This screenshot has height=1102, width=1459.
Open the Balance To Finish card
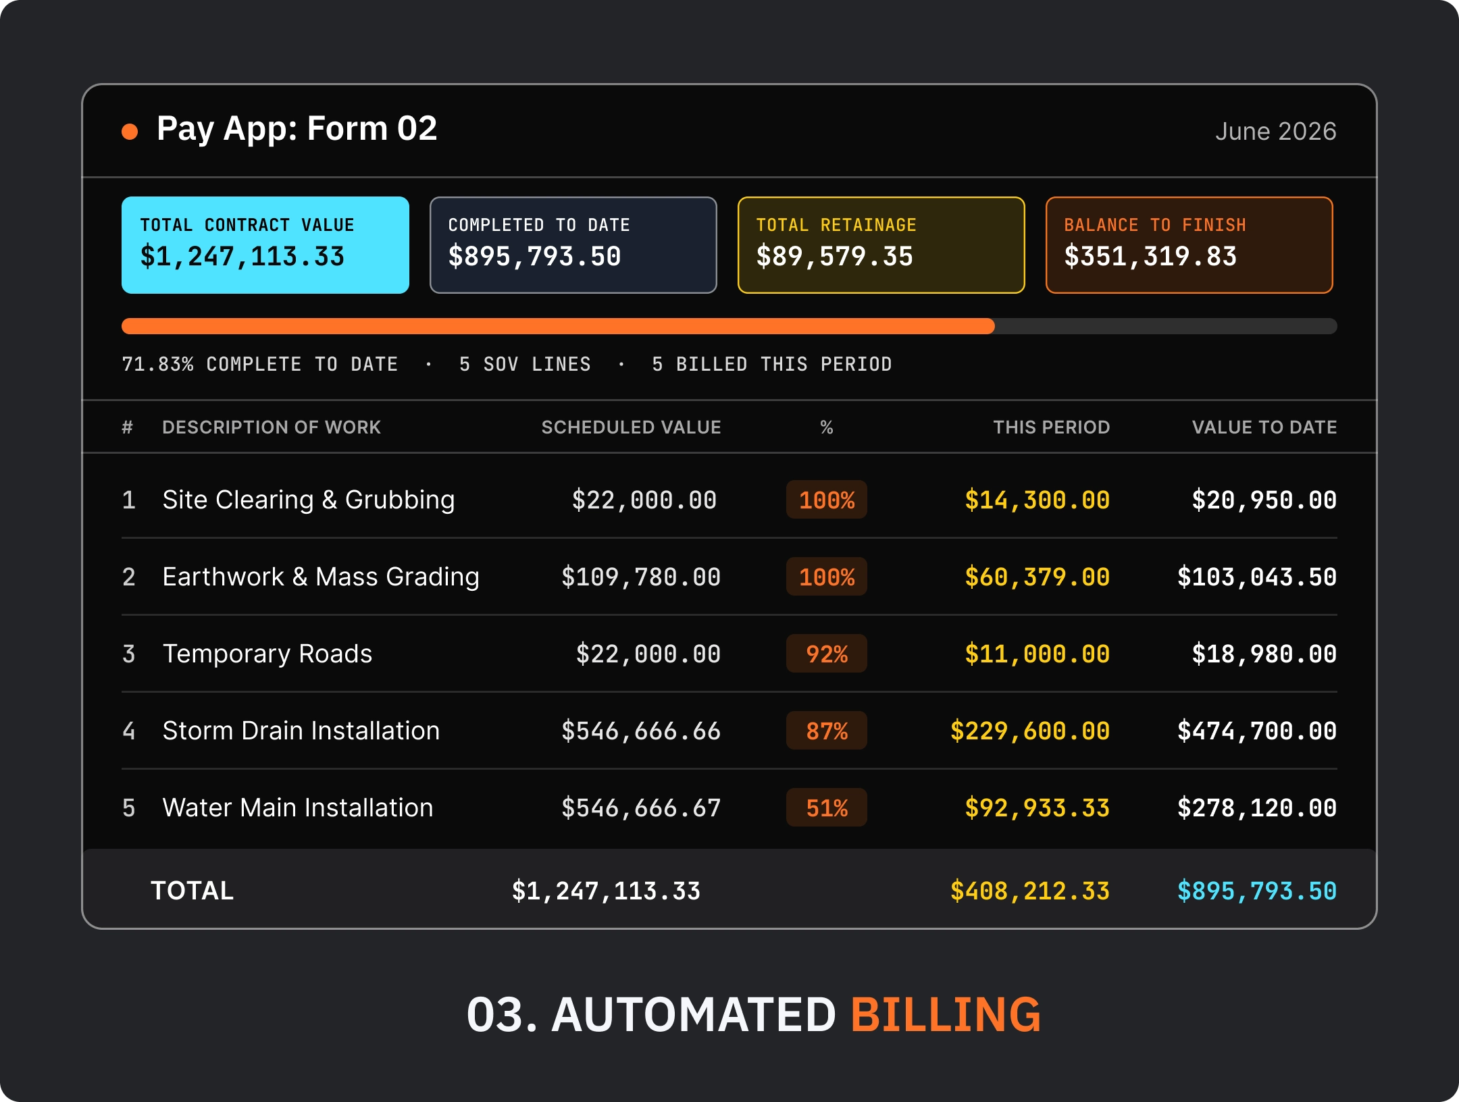coord(1189,245)
